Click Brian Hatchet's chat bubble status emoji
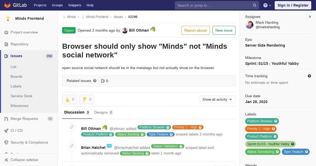The image size is (316, 166). click(x=109, y=146)
